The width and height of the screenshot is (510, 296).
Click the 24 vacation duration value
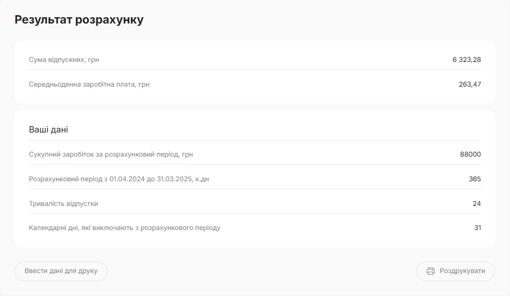(x=477, y=204)
